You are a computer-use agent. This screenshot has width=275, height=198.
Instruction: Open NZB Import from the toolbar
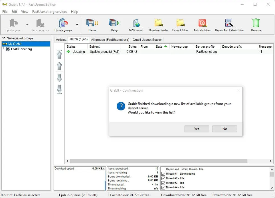click(136, 23)
